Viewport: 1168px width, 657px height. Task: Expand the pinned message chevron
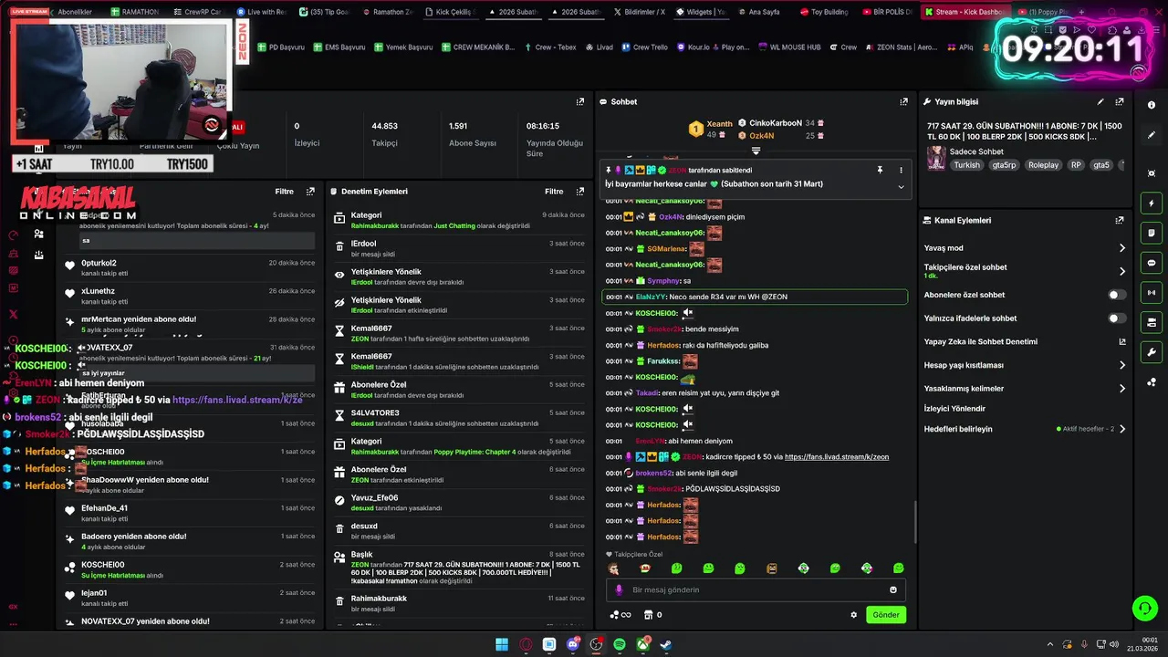(901, 186)
